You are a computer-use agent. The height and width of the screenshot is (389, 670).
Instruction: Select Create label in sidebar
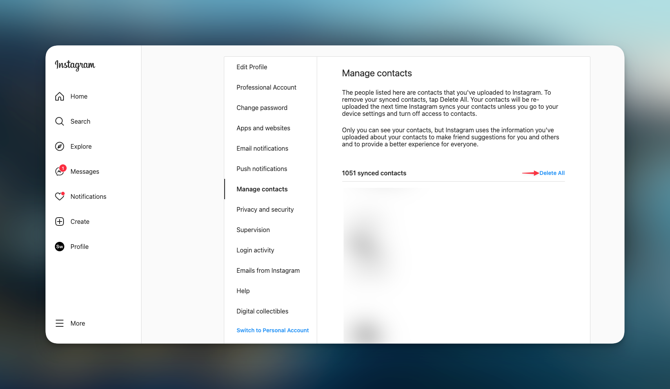tap(80, 222)
